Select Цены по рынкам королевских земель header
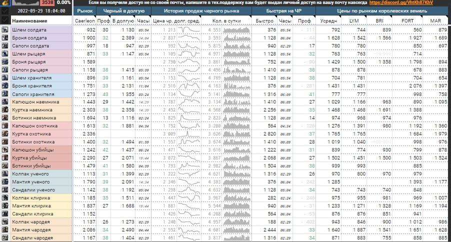The height and width of the screenshot is (242, 451). (382, 11)
